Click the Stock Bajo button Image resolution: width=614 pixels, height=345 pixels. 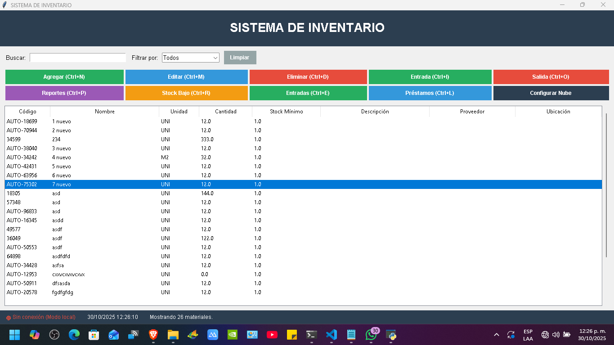click(187, 93)
